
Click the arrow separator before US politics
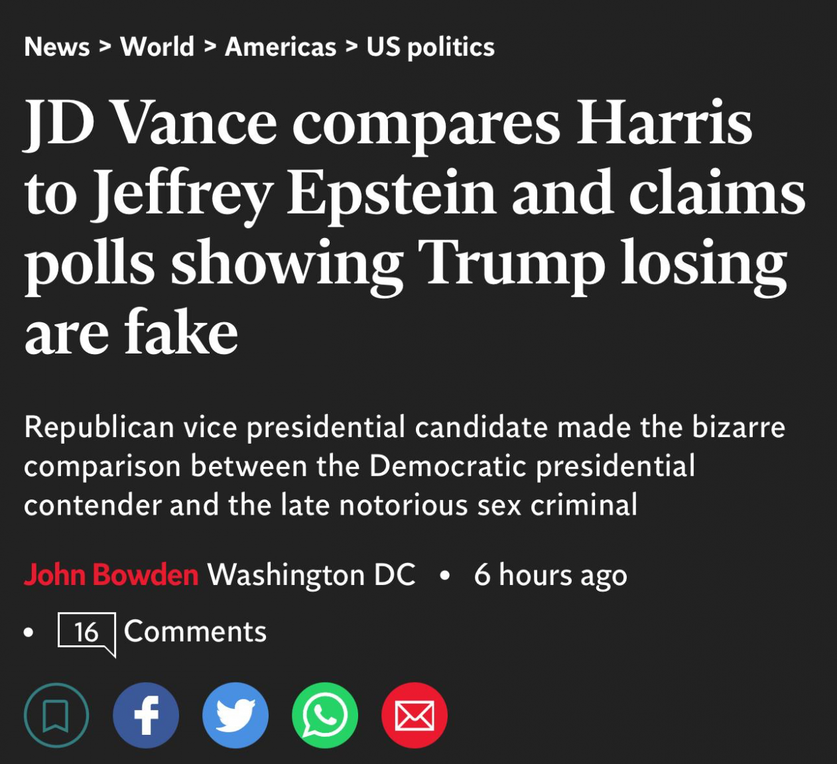(x=352, y=47)
